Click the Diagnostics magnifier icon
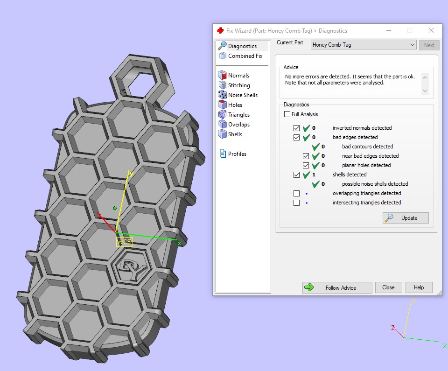Screen dimensions: 448x371 coord(222,46)
